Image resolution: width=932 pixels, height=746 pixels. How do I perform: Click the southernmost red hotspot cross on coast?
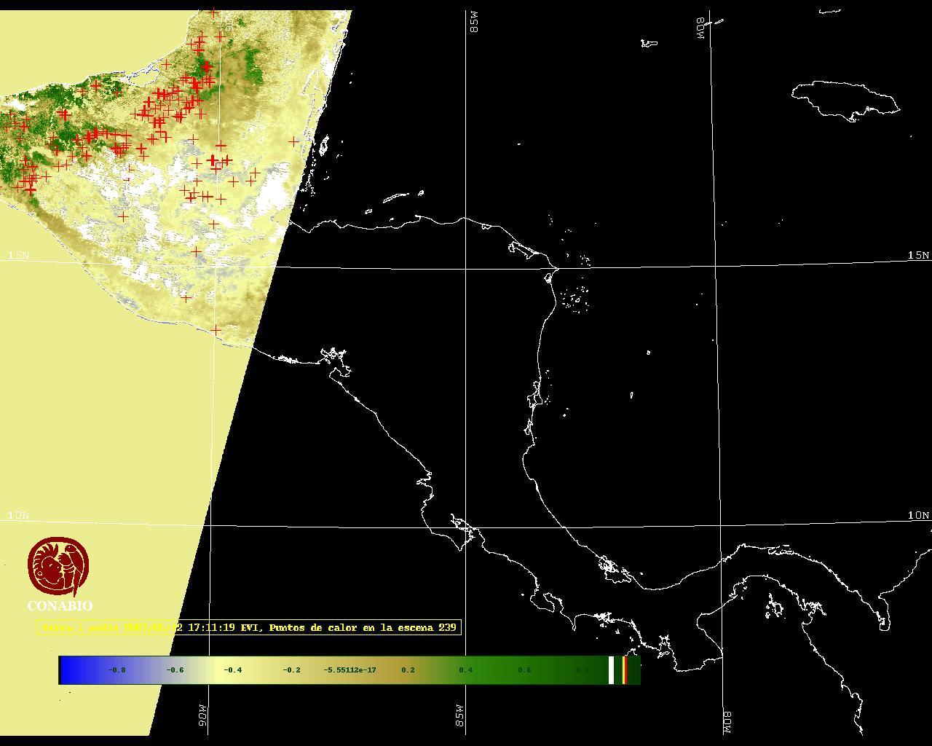click(216, 330)
